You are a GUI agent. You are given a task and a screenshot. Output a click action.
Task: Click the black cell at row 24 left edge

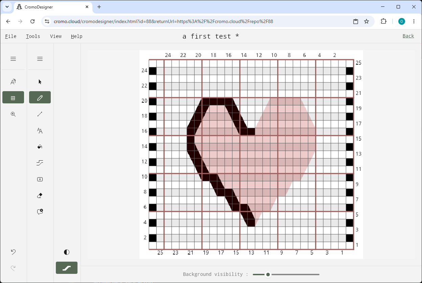coord(153,71)
